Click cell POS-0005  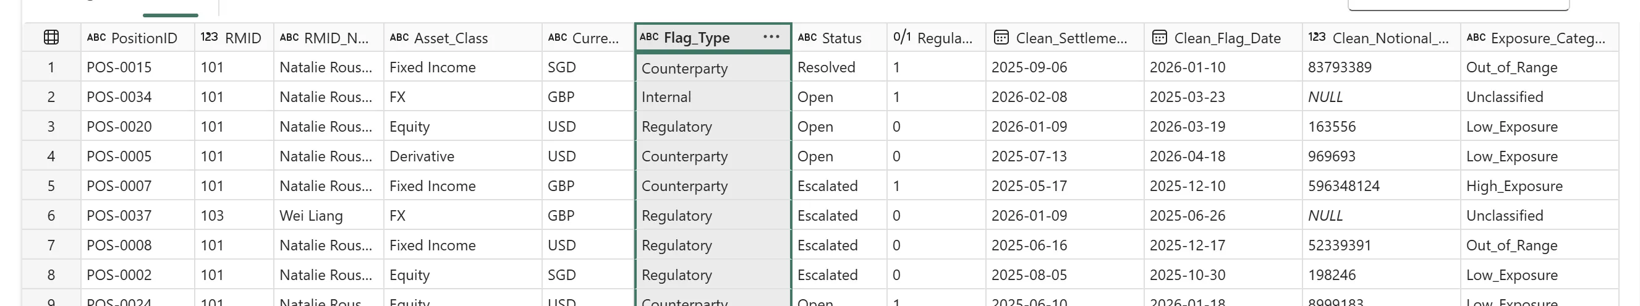pos(137,156)
